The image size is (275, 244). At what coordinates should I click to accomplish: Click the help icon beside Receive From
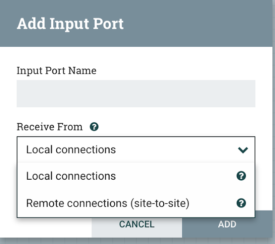pyautogui.click(x=94, y=127)
